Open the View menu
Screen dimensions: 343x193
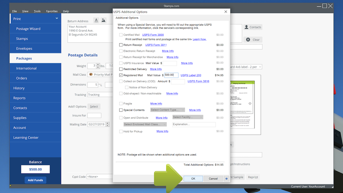(x=25, y=11)
